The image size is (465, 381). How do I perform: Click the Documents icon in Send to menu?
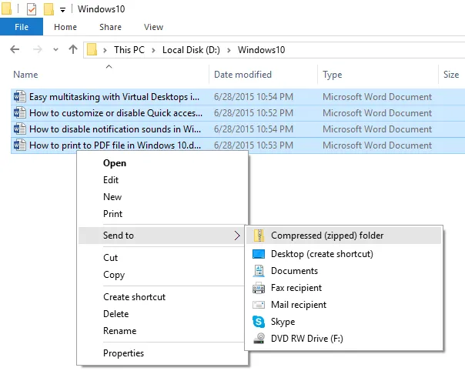pyautogui.click(x=259, y=271)
